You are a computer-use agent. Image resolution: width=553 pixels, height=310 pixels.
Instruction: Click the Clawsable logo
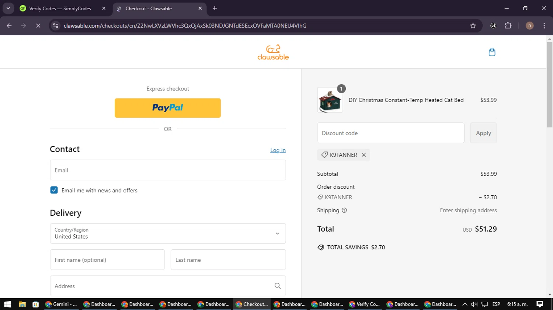pyautogui.click(x=273, y=52)
